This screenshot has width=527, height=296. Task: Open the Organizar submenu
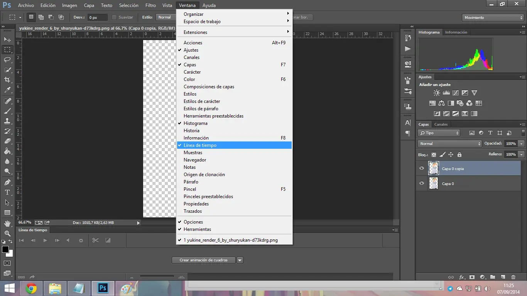[x=234, y=14]
